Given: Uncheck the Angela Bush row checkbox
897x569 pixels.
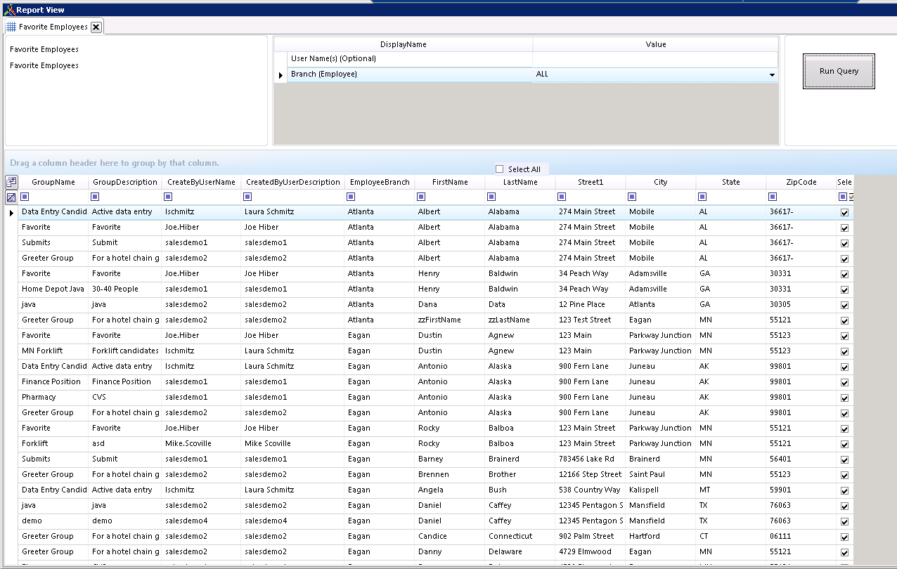Looking at the screenshot, I should (x=844, y=490).
